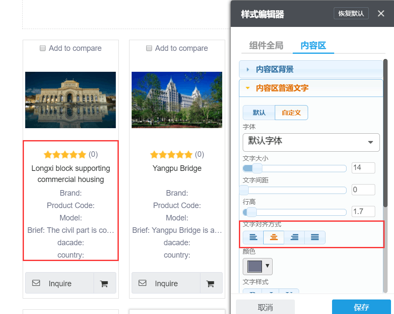Click the cart icon on the Yangpu Bridge card
The image size is (394, 314).
tap(211, 283)
